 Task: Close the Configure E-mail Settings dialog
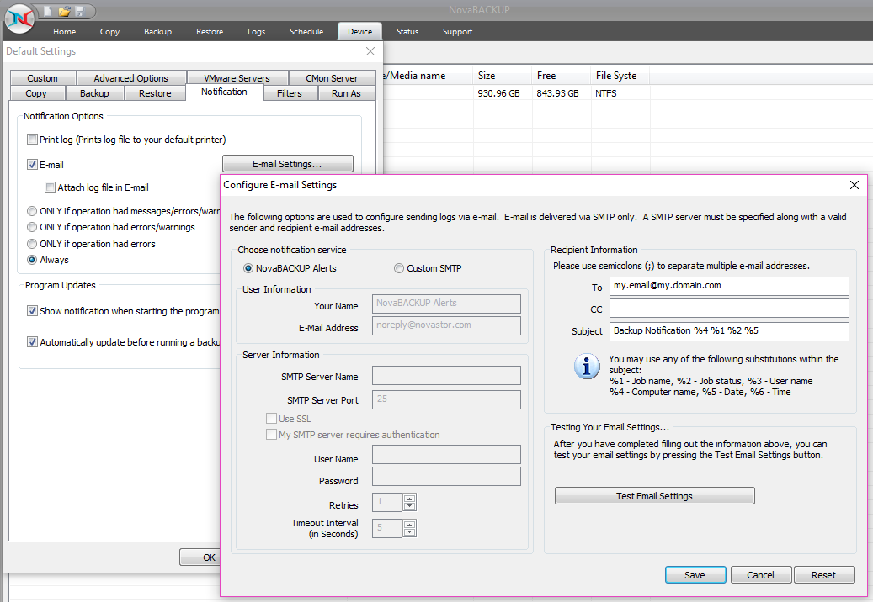(x=854, y=185)
